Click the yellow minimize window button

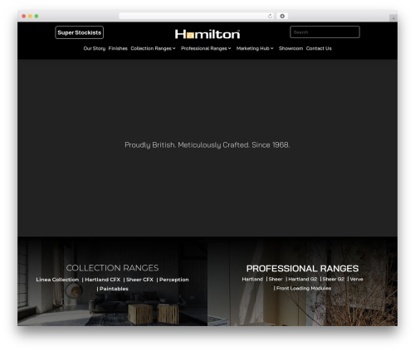(x=30, y=16)
